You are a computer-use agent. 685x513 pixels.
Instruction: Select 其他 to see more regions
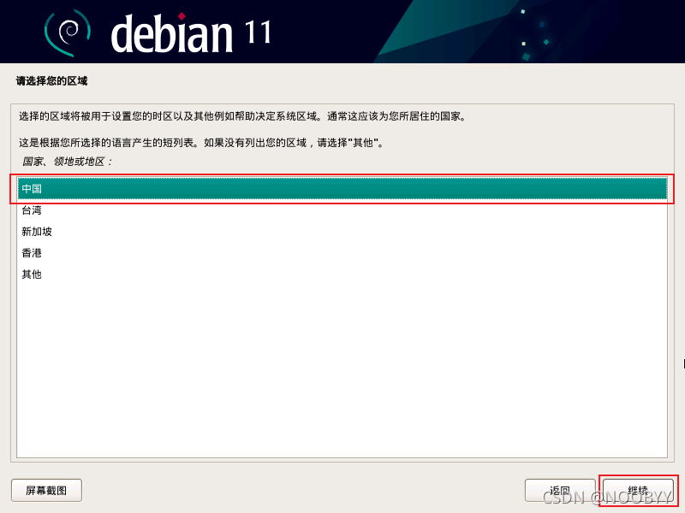342,274
